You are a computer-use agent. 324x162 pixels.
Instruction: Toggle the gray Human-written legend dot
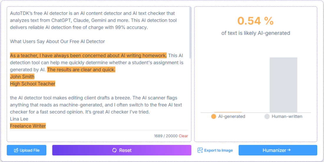[x=267, y=116]
